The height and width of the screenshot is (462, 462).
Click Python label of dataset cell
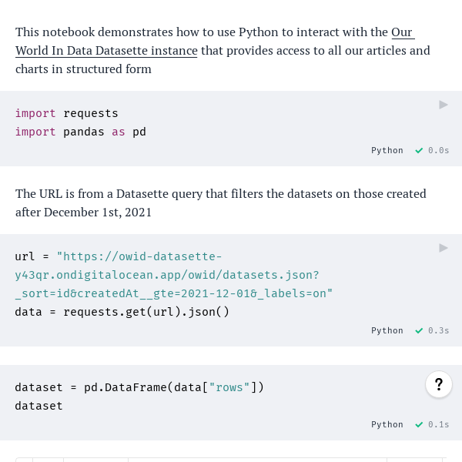click(x=387, y=424)
